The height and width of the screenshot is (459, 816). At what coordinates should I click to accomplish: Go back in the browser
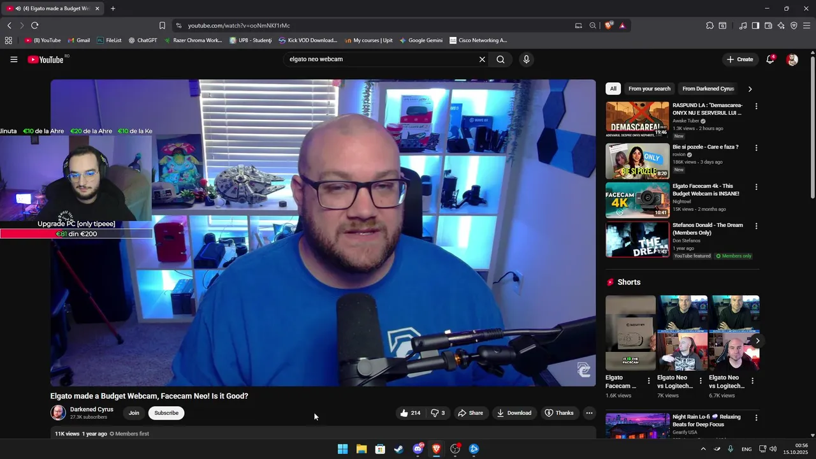9,25
